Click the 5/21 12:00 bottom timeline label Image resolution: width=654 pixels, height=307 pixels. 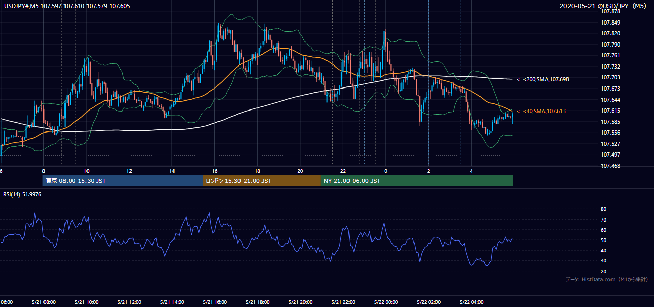click(x=129, y=302)
